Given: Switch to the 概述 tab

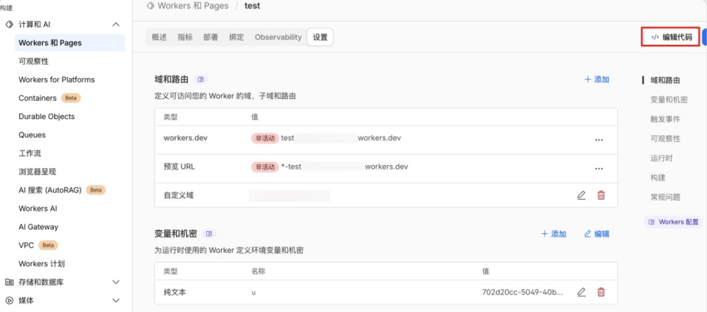Looking at the screenshot, I should tap(159, 37).
